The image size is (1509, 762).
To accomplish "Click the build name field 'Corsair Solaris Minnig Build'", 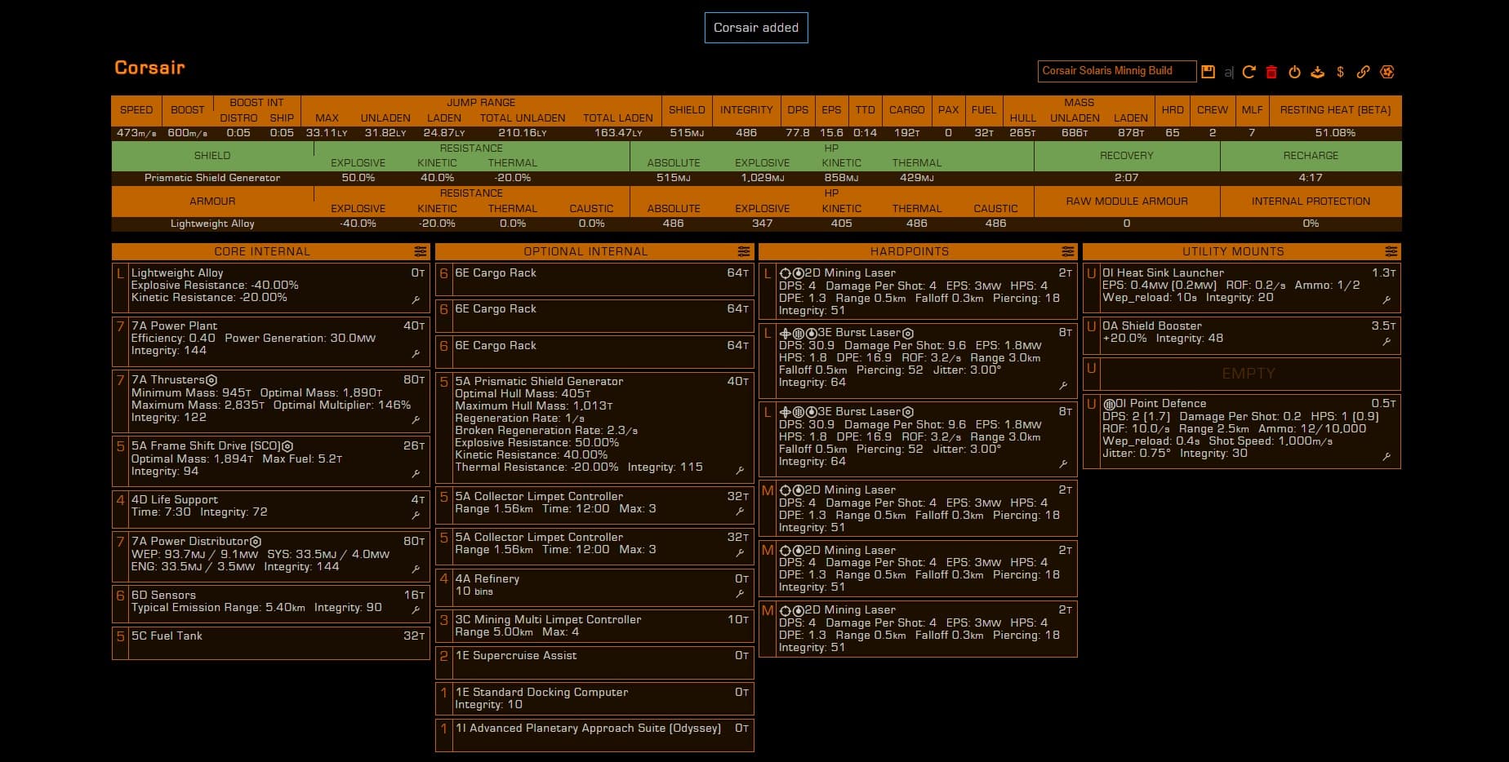I will click(x=1116, y=71).
